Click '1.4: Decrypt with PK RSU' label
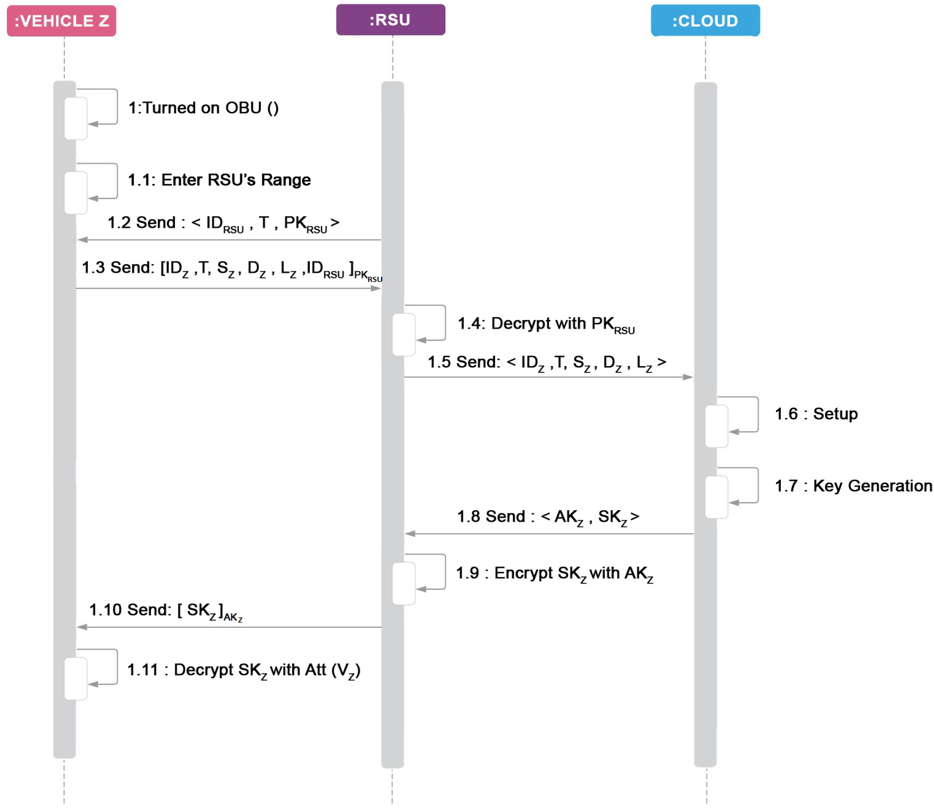The width and height of the screenshot is (934, 809). (546, 325)
